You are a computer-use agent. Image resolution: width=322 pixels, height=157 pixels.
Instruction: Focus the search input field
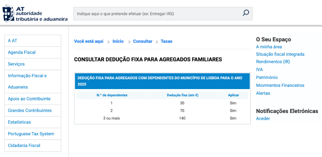coord(157,14)
